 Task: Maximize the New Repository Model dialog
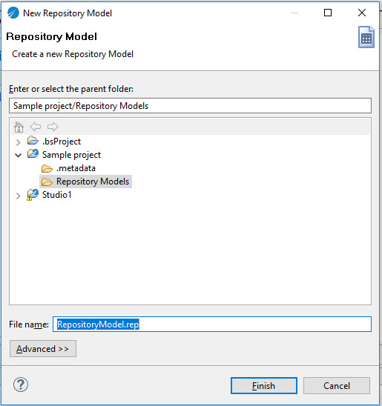point(328,13)
